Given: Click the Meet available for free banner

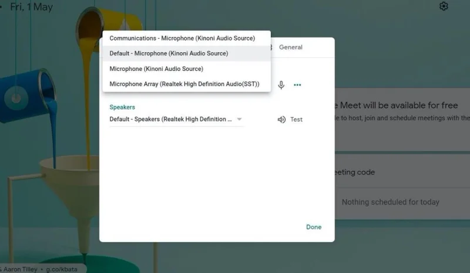Looking at the screenshot, I should coord(402,120).
